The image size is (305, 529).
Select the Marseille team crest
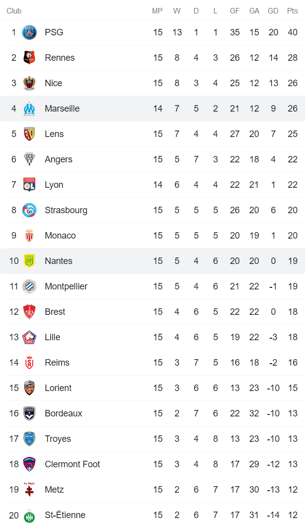coord(29,109)
